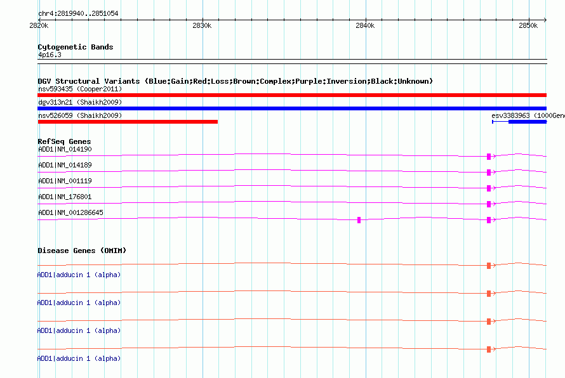
Task: Click the magenta exon on NM_001119 transcript
Action: point(489,188)
